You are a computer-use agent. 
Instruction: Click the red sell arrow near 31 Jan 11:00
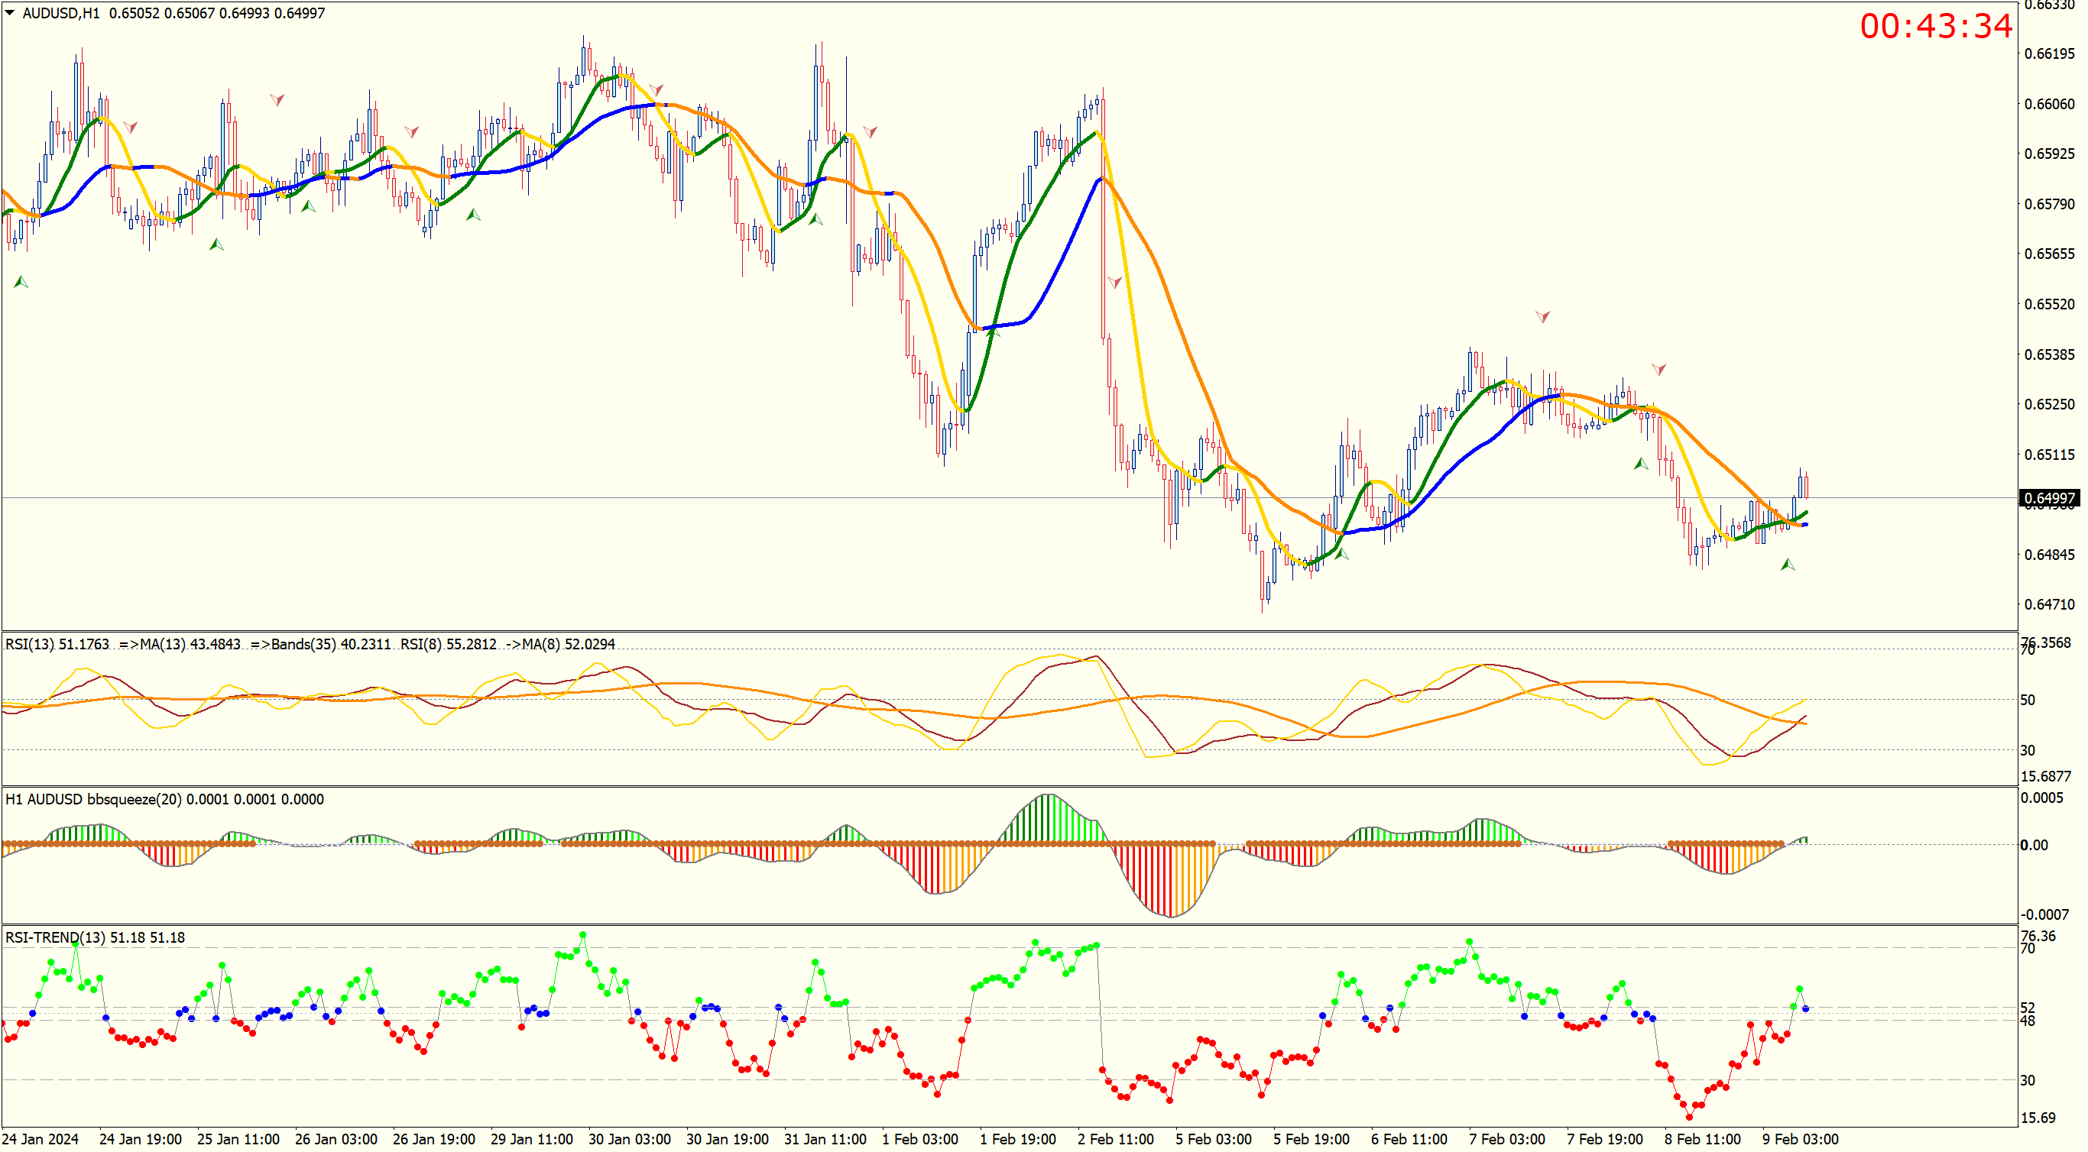coord(870,131)
